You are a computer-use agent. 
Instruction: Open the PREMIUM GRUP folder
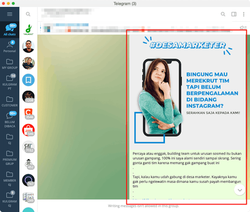click(10, 157)
